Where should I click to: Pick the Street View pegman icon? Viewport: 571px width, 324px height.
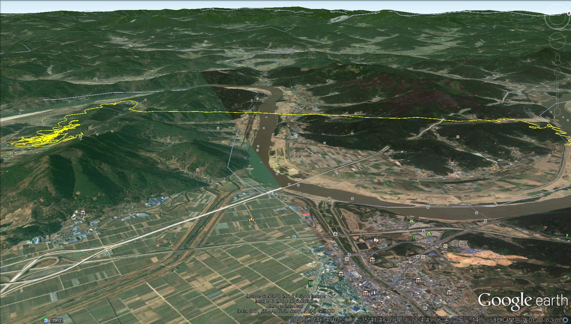(558, 59)
